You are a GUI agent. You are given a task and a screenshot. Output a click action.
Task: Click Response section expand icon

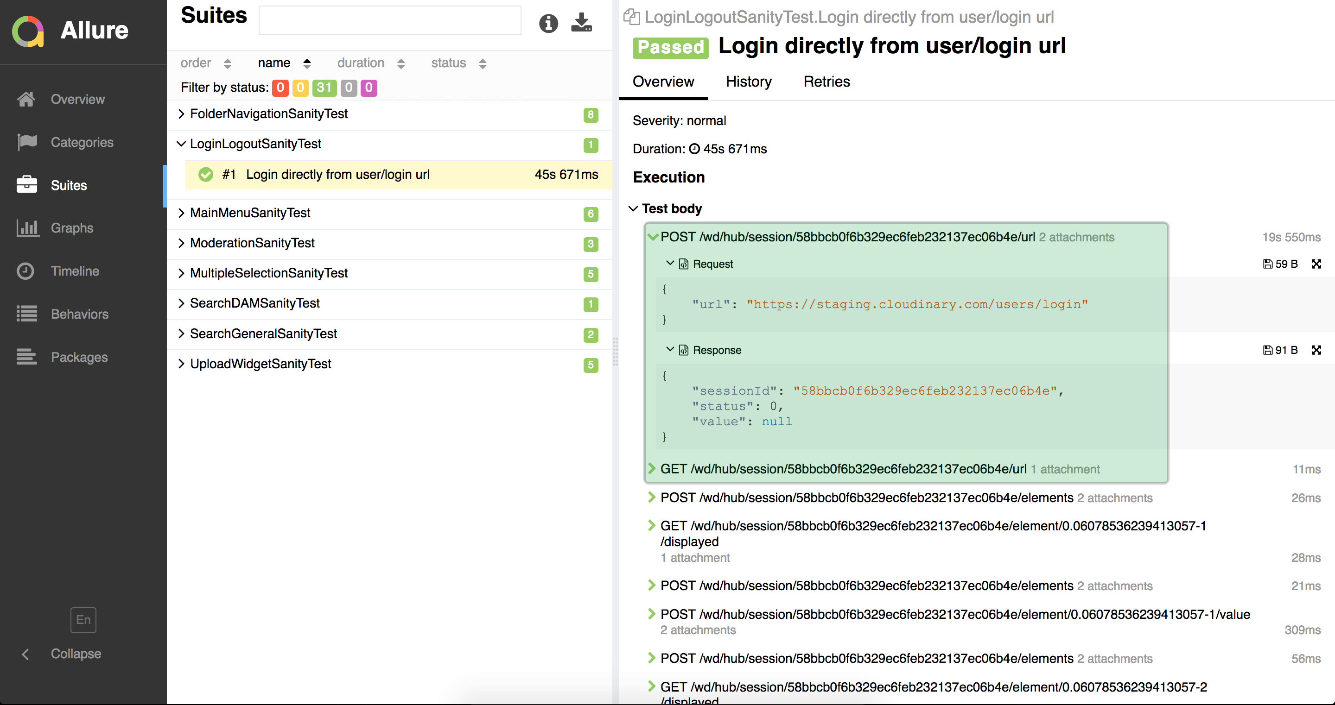[x=670, y=350]
